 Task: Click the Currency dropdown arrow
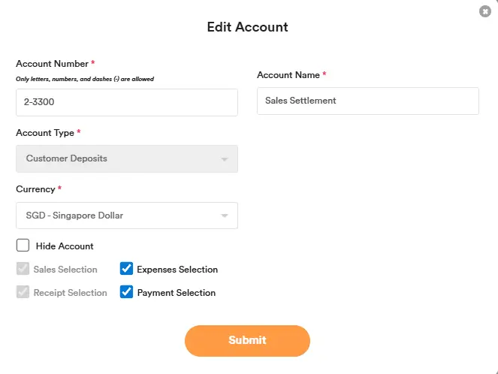pos(224,216)
